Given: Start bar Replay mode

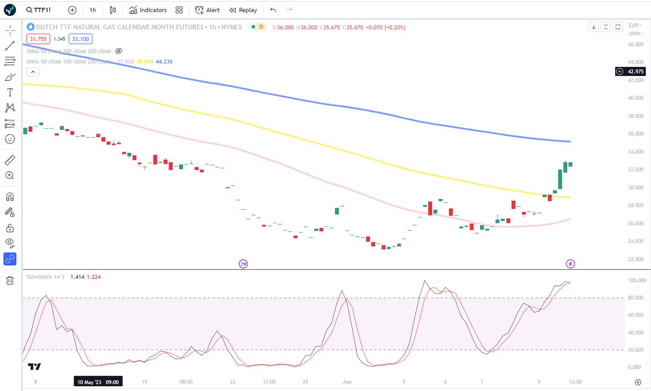Looking at the screenshot, I should (243, 10).
